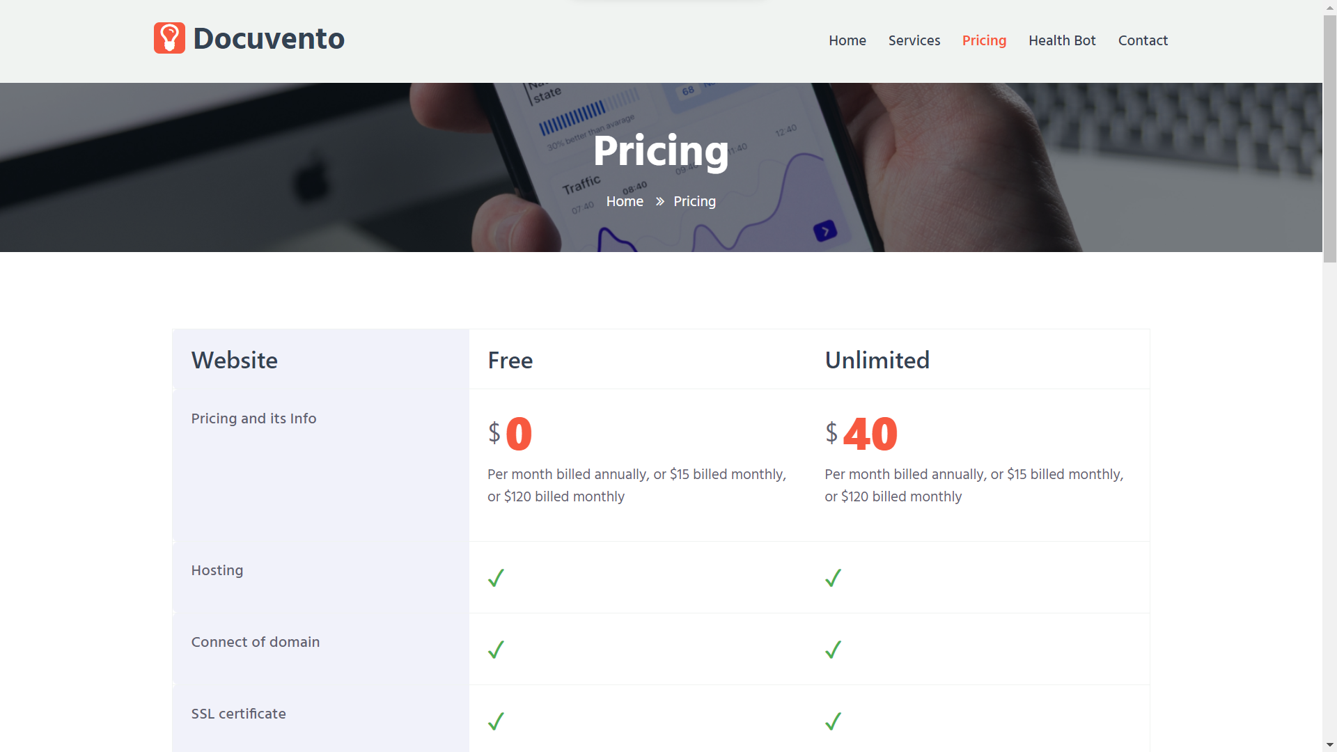Click the Free Connect of domain checkmark
Image resolution: width=1337 pixels, height=752 pixels.
coord(496,649)
